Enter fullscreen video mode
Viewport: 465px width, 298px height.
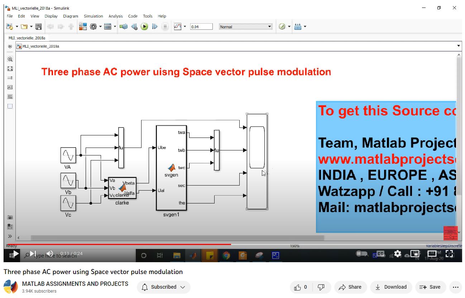(x=450, y=254)
